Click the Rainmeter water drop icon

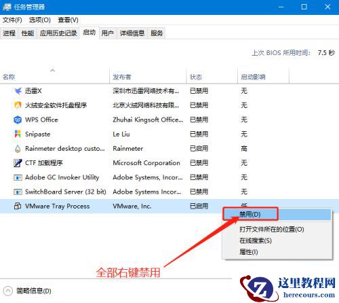tap(18, 149)
